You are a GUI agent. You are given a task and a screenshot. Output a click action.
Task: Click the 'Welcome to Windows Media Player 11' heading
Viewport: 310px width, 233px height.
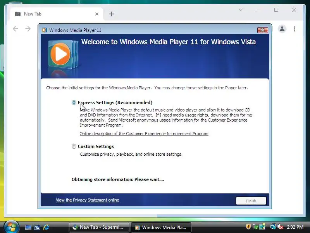169,42
